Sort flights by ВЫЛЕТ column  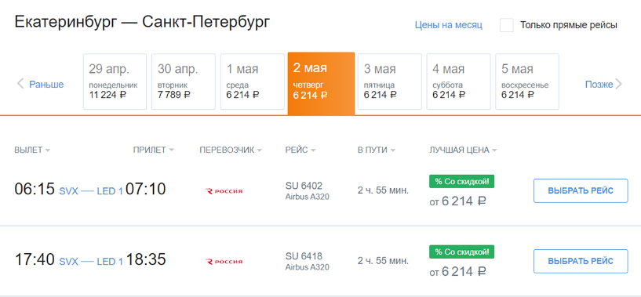32,150
